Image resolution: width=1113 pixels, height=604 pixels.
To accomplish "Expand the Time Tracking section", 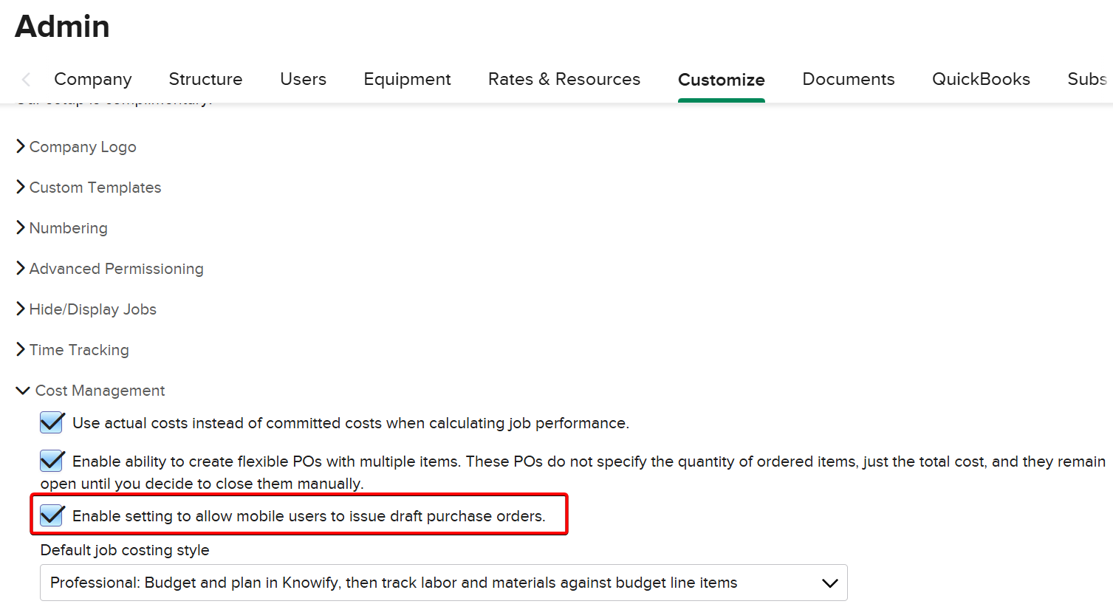I will (x=78, y=350).
